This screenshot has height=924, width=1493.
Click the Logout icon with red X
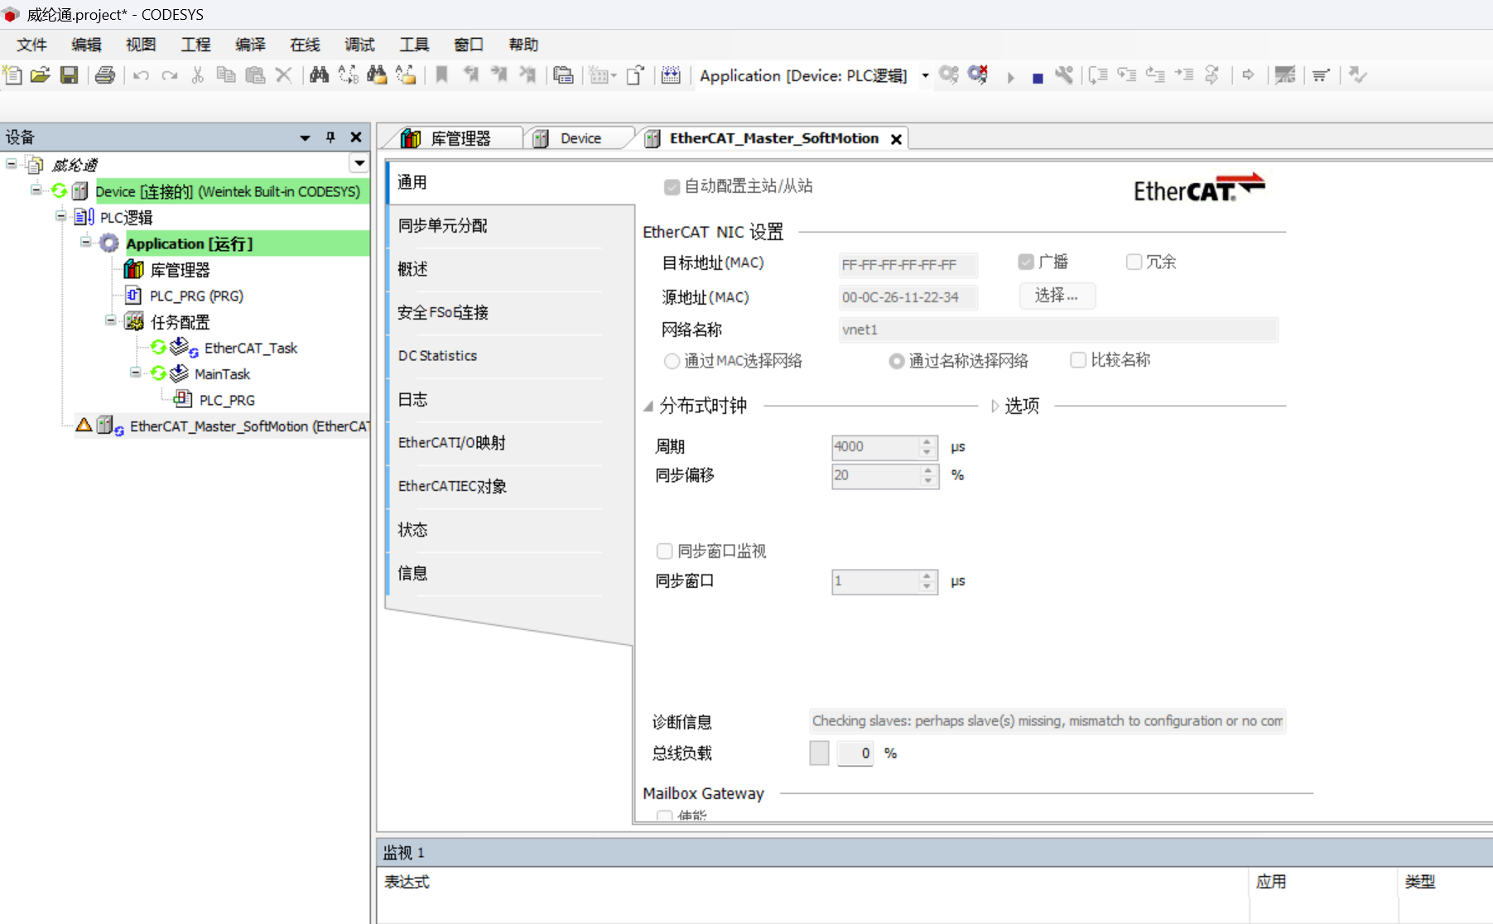978,75
